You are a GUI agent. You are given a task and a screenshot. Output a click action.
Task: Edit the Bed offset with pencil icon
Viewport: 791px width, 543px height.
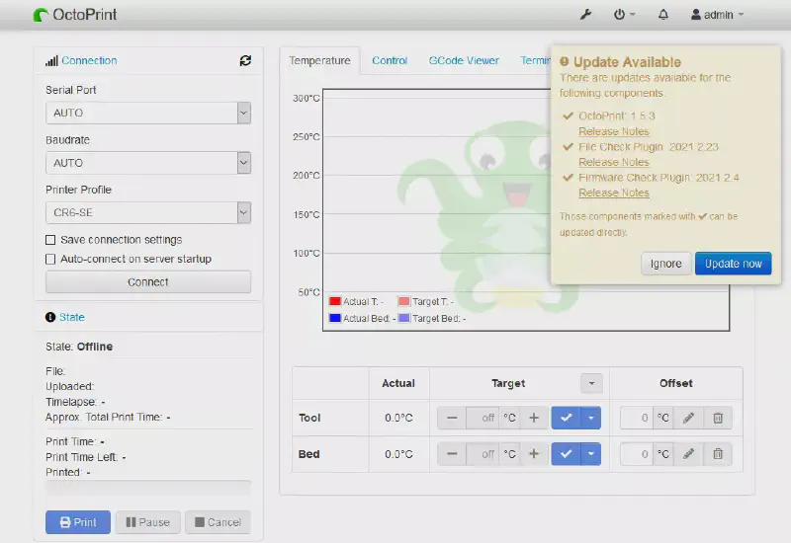pyautogui.click(x=688, y=454)
